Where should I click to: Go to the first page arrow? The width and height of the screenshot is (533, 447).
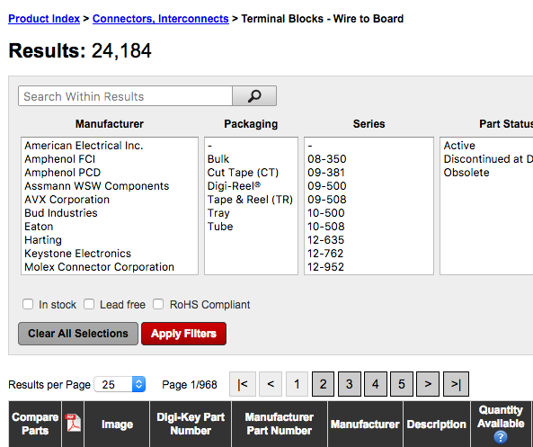click(x=243, y=384)
